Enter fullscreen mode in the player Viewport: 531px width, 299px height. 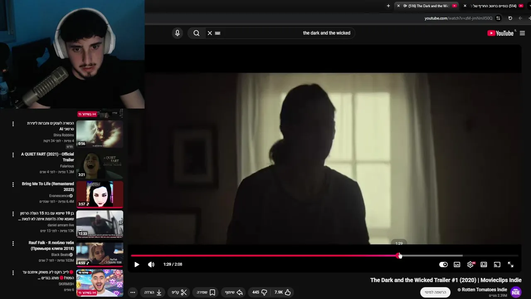[x=511, y=265]
